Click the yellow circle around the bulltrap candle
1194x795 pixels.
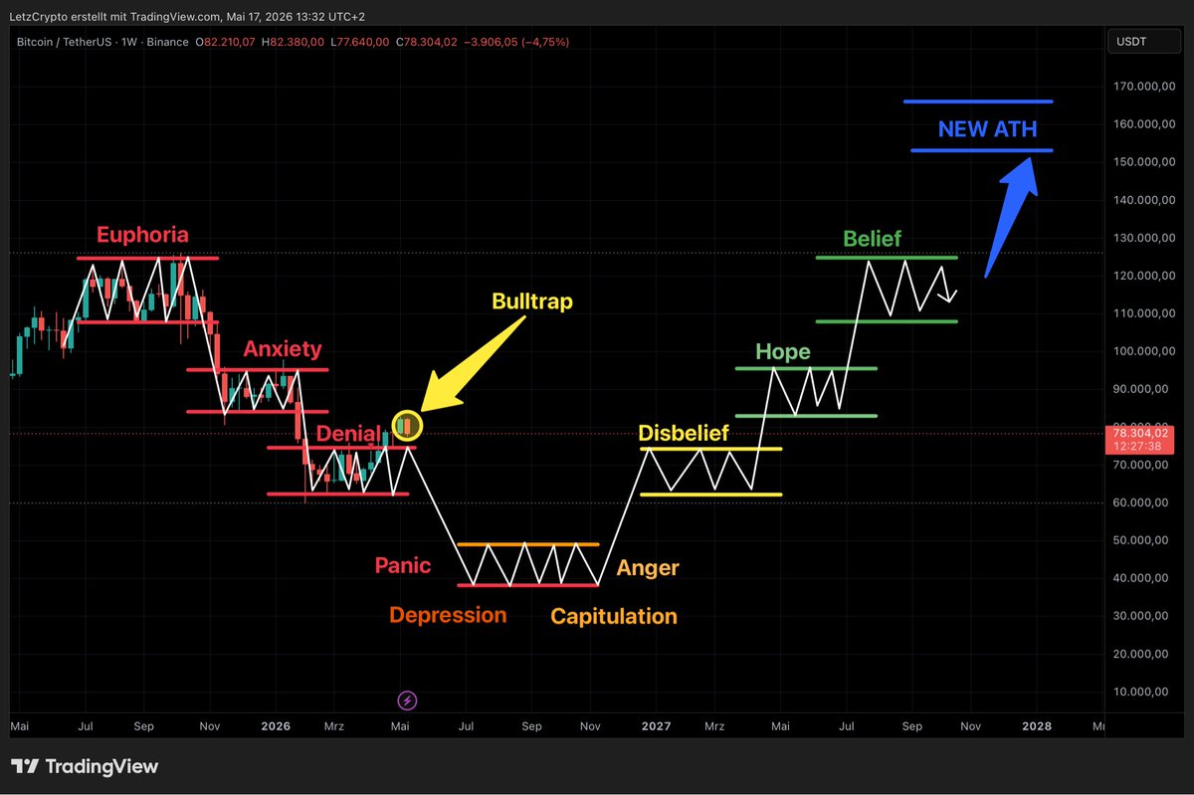408,426
